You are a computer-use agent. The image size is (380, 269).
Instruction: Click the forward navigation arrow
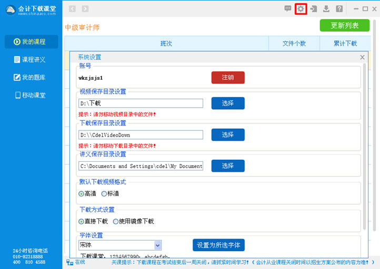point(85,8)
